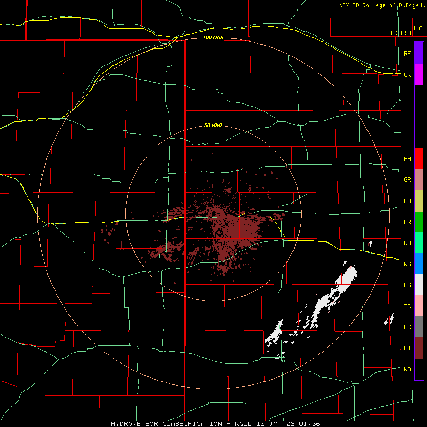This screenshot has height=427, width=427.
Task: Click the ND legend label
Action: [x=407, y=370]
